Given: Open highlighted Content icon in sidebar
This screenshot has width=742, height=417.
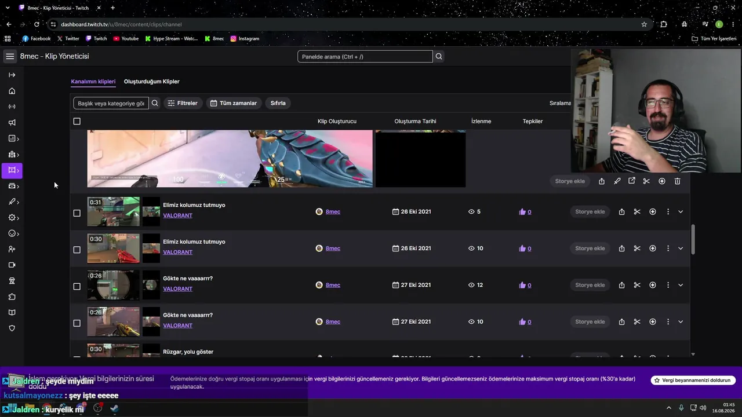Looking at the screenshot, I should pos(12,170).
